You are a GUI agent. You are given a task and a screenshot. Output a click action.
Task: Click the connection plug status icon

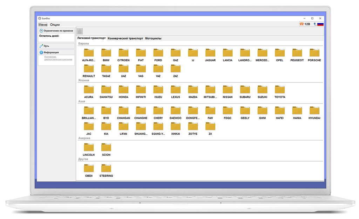315,24
